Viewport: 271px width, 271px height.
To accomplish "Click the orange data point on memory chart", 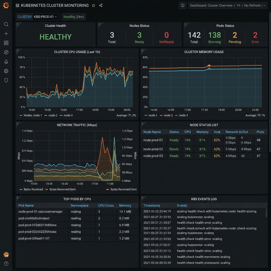I will tap(209, 66).
